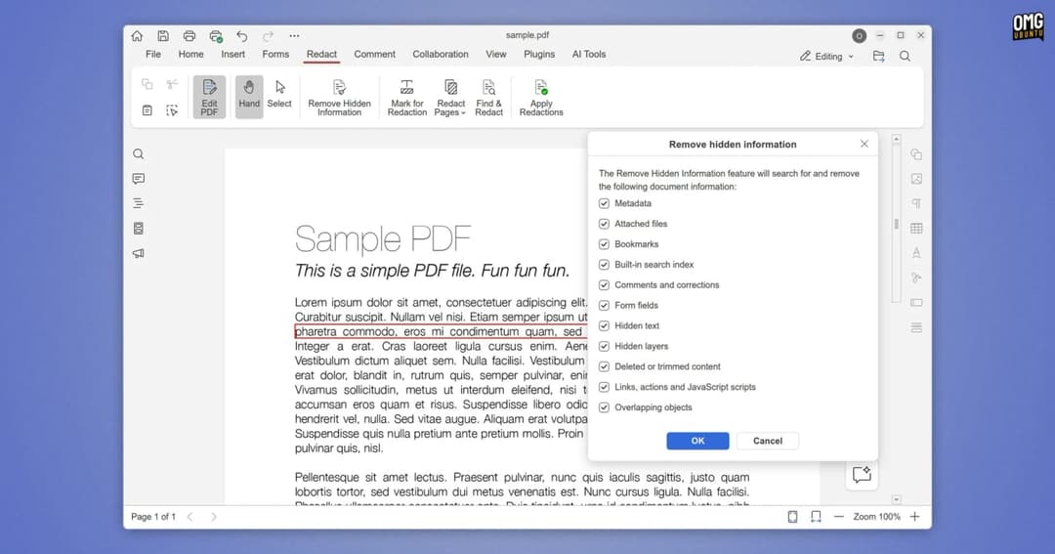Uncheck the Attached files checkbox
The width and height of the screenshot is (1055, 554).
(x=605, y=224)
